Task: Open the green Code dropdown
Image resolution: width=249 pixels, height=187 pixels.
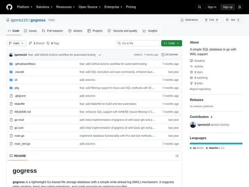Action: coord(172,43)
